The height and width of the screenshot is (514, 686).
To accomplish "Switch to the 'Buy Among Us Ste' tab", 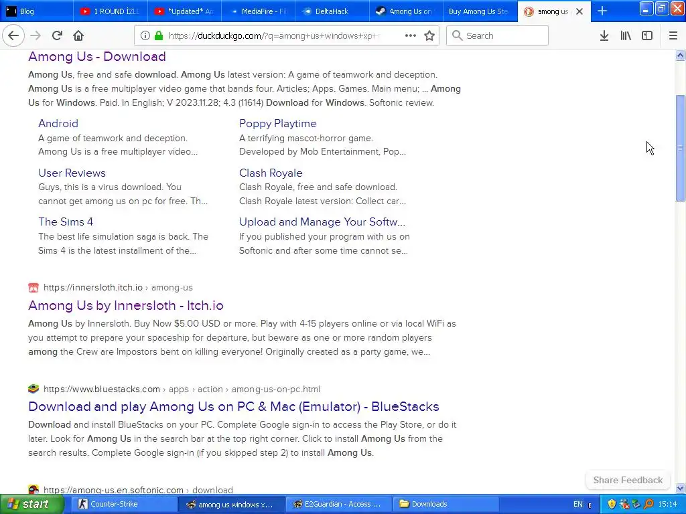I will point(480,11).
